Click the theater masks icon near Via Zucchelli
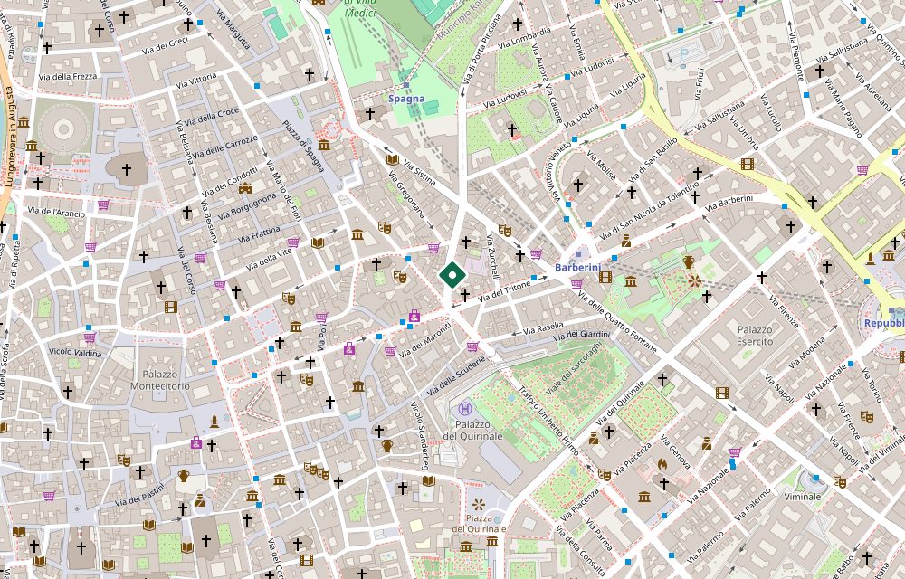905x579 pixels. 505,230
